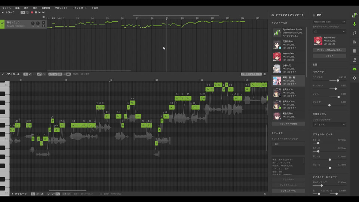Screen dimensions: 359x202
Task: Jump to end with the skip-forward button
Action: 43,12
